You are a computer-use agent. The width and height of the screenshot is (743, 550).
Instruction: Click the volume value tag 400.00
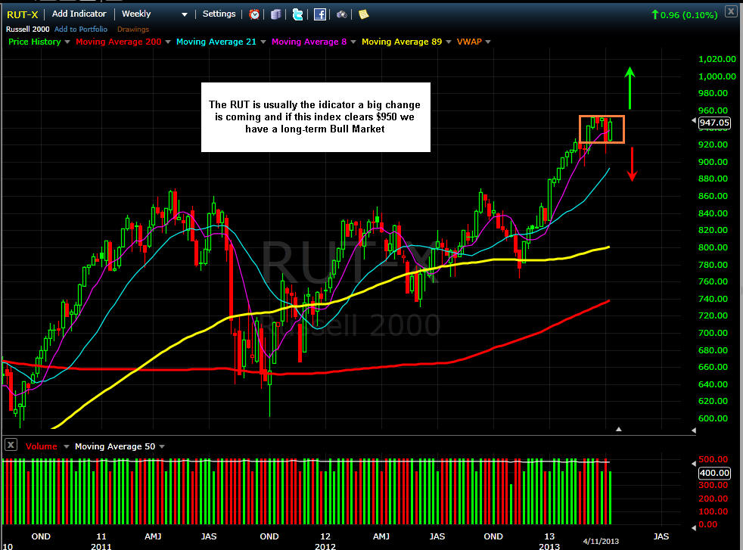click(714, 473)
